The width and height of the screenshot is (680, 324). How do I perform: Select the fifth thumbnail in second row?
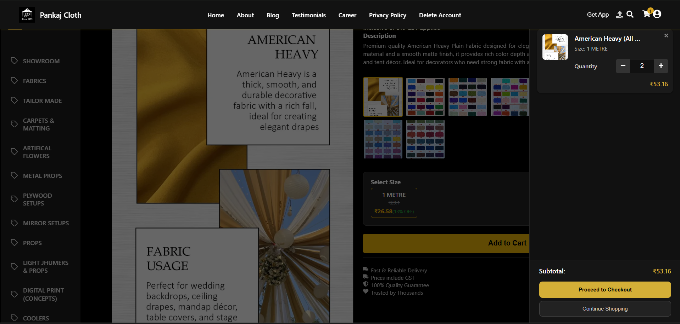coord(383,139)
